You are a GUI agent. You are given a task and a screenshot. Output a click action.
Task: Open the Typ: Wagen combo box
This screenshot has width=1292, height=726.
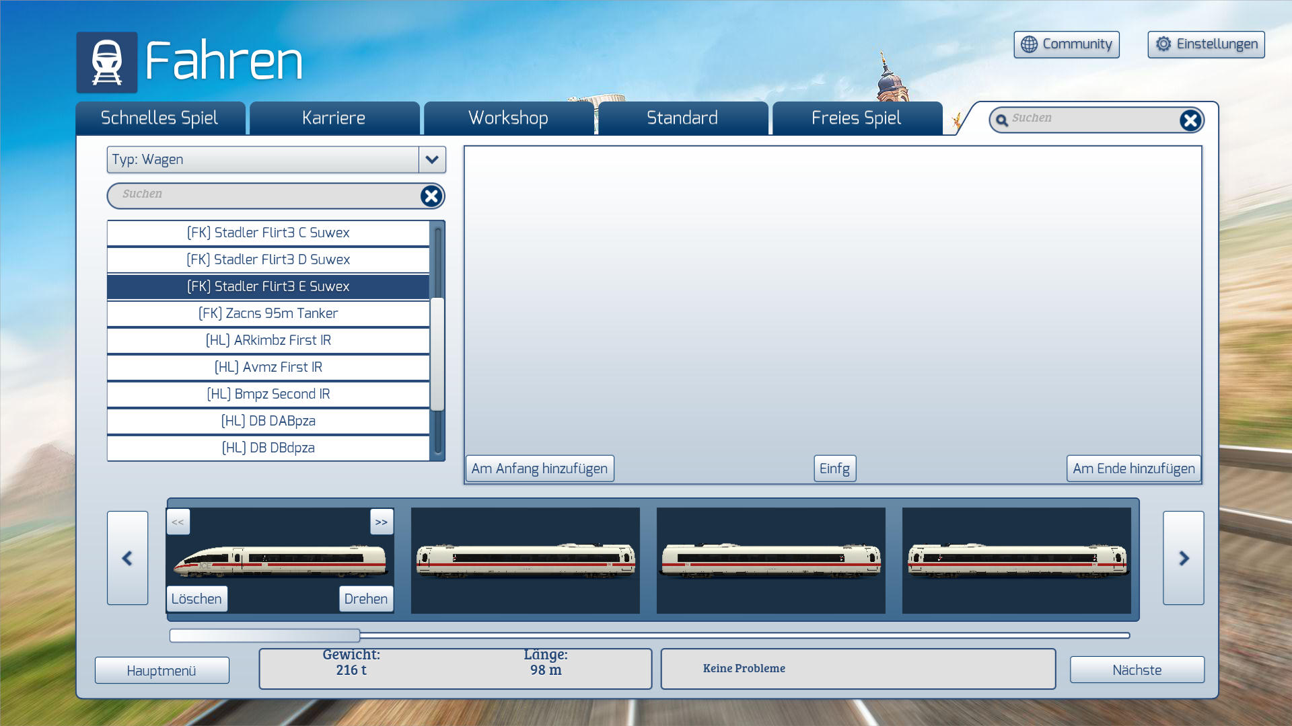(263, 160)
